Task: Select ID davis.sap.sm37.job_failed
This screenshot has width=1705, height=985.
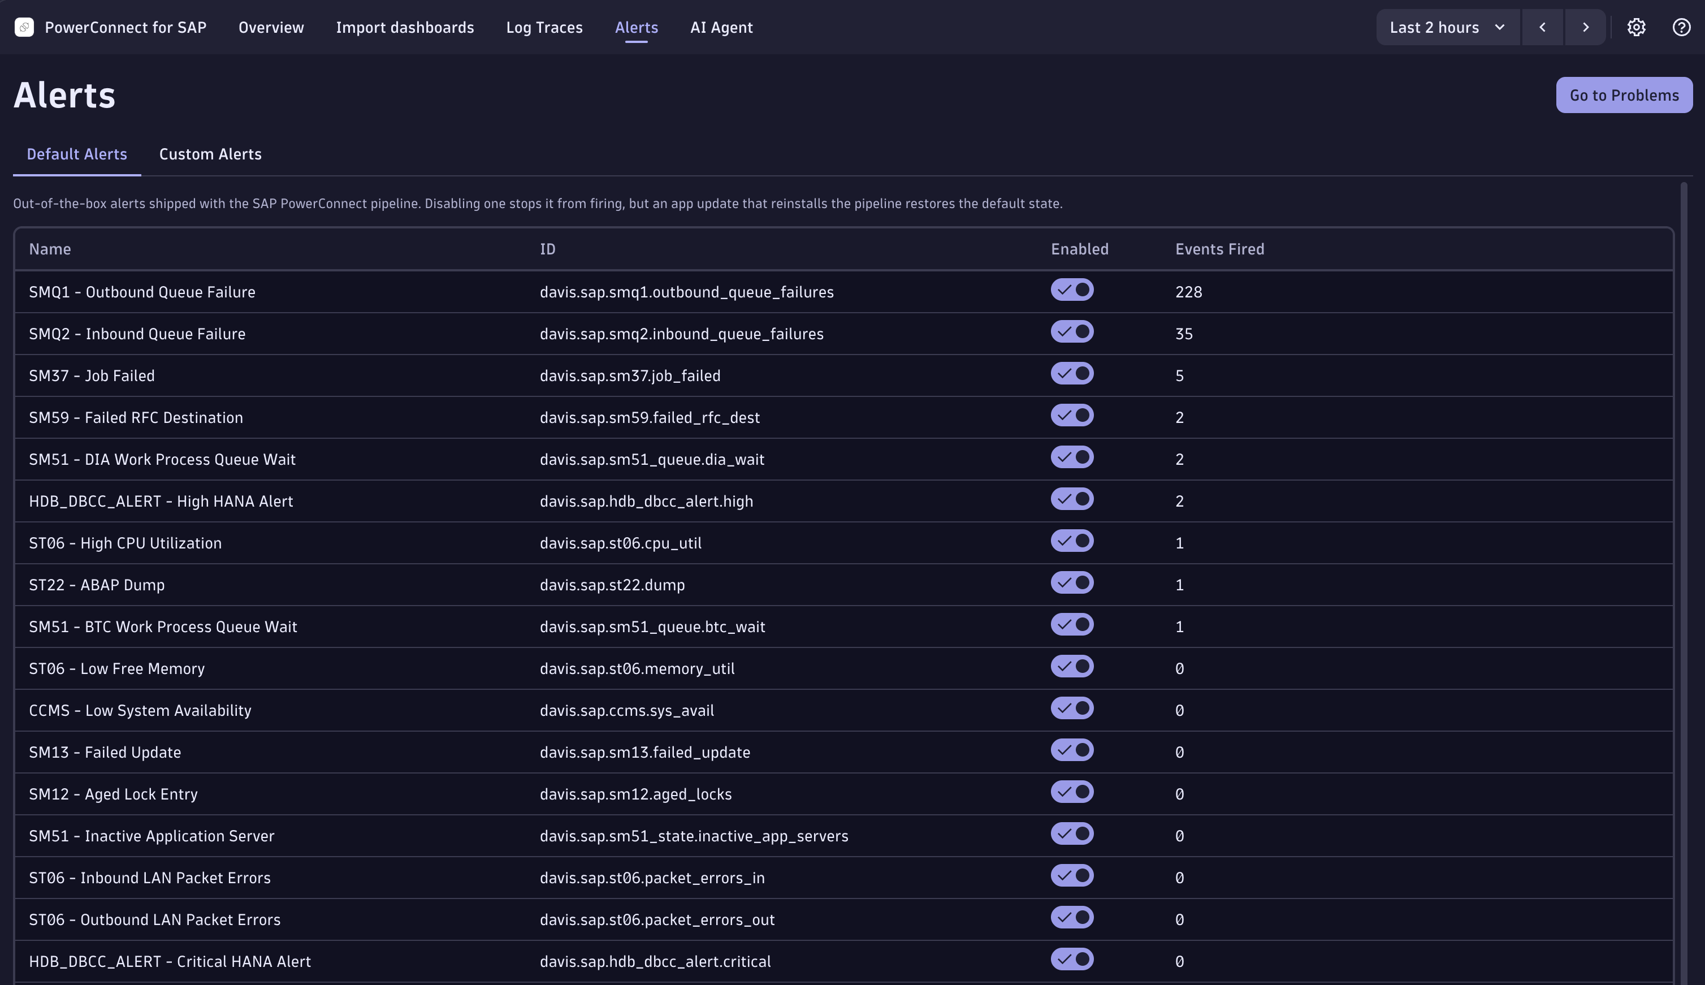Action: tap(630, 376)
